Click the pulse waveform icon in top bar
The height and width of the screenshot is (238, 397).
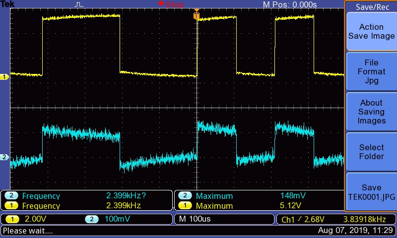point(79,4)
